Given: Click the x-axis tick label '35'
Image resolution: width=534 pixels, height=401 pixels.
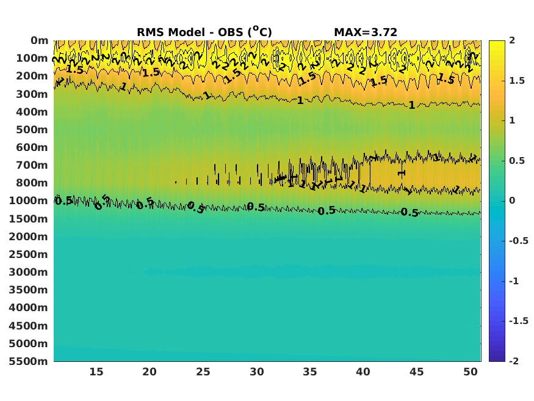Looking at the screenshot, I should [310, 372].
